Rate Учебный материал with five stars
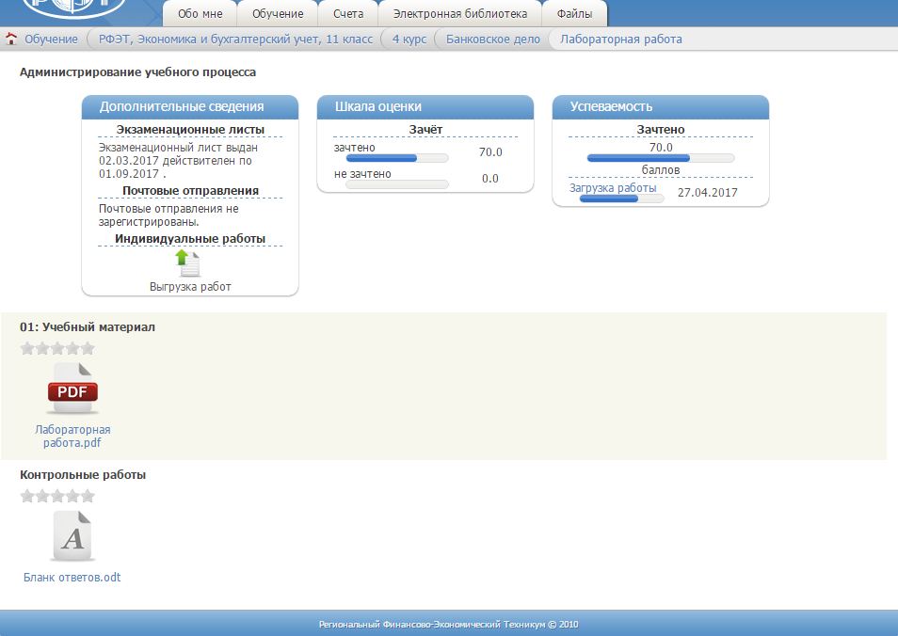Screen dimensions: 898x636 pos(88,348)
